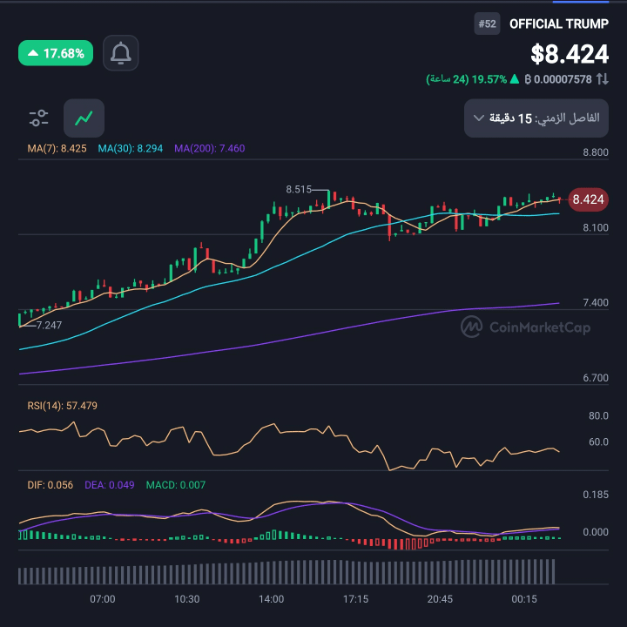This screenshot has width=627, height=627.
Task: Click the 0.00007578 BTC price
Action: point(558,79)
